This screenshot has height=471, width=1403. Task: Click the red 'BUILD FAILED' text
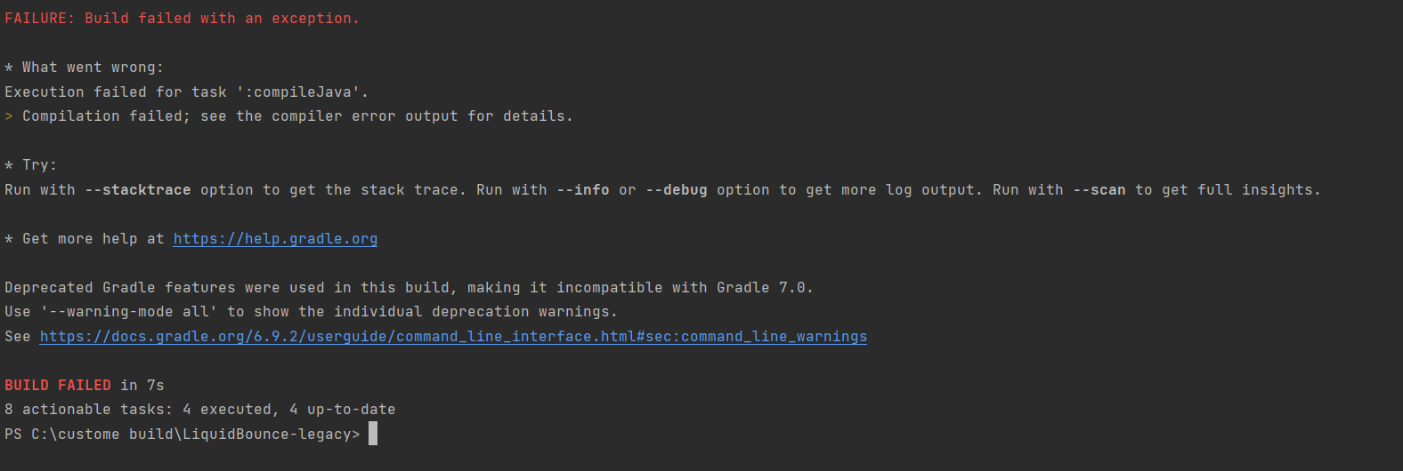click(58, 386)
